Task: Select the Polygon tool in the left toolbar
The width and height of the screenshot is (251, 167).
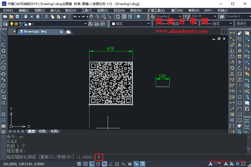Action: pos(3,51)
